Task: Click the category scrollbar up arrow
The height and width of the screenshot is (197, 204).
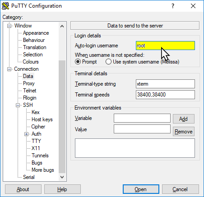Action: click(62, 26)
